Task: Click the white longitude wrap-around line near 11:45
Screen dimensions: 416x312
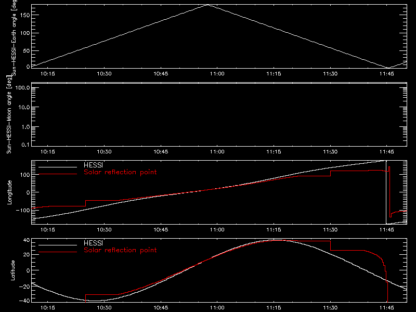Action: [x=386, y=192]
